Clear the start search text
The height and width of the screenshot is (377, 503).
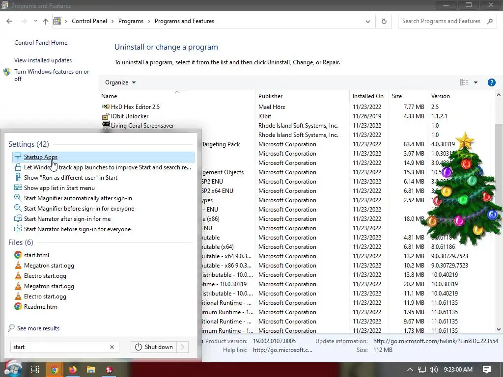[112, 347]
